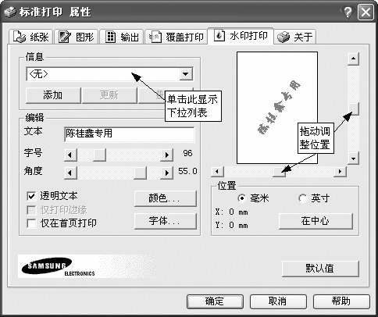Increase 角度 with right arrow
Screen dimensions: 378x317
(x=166, y=173)
